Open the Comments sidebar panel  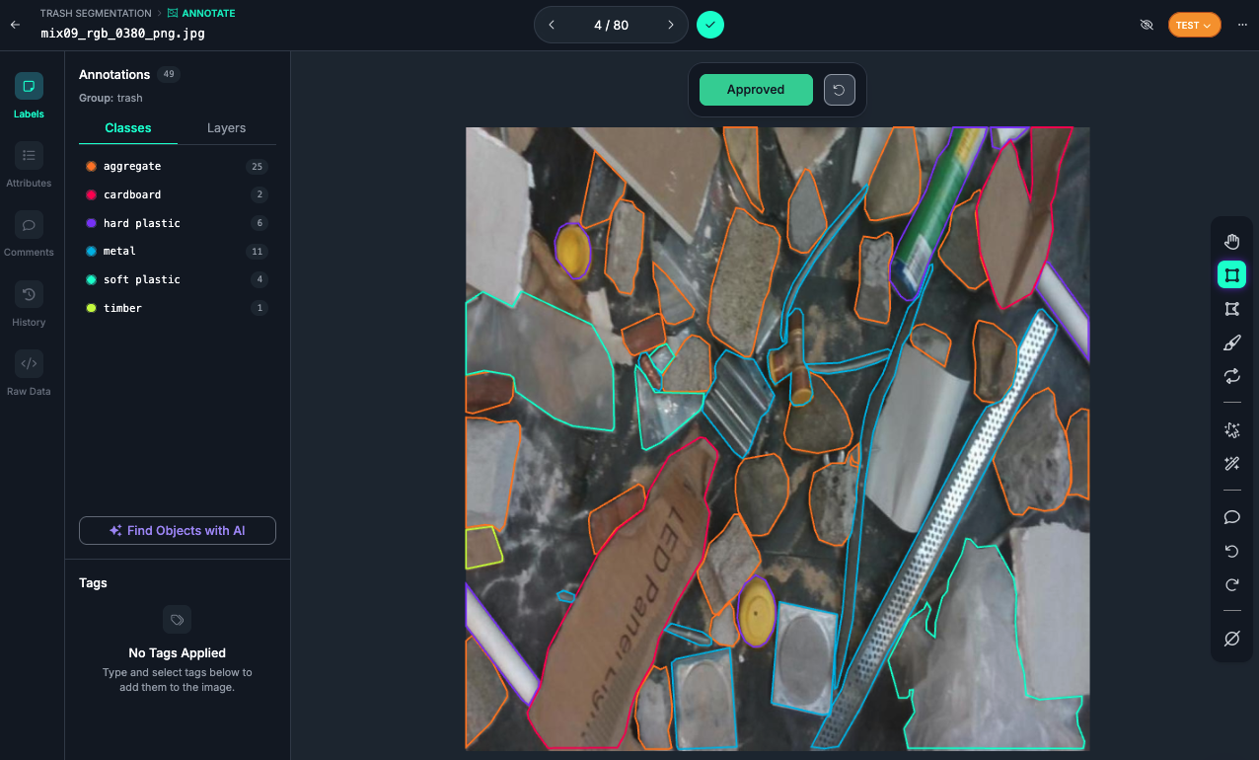tap(29, 234)
